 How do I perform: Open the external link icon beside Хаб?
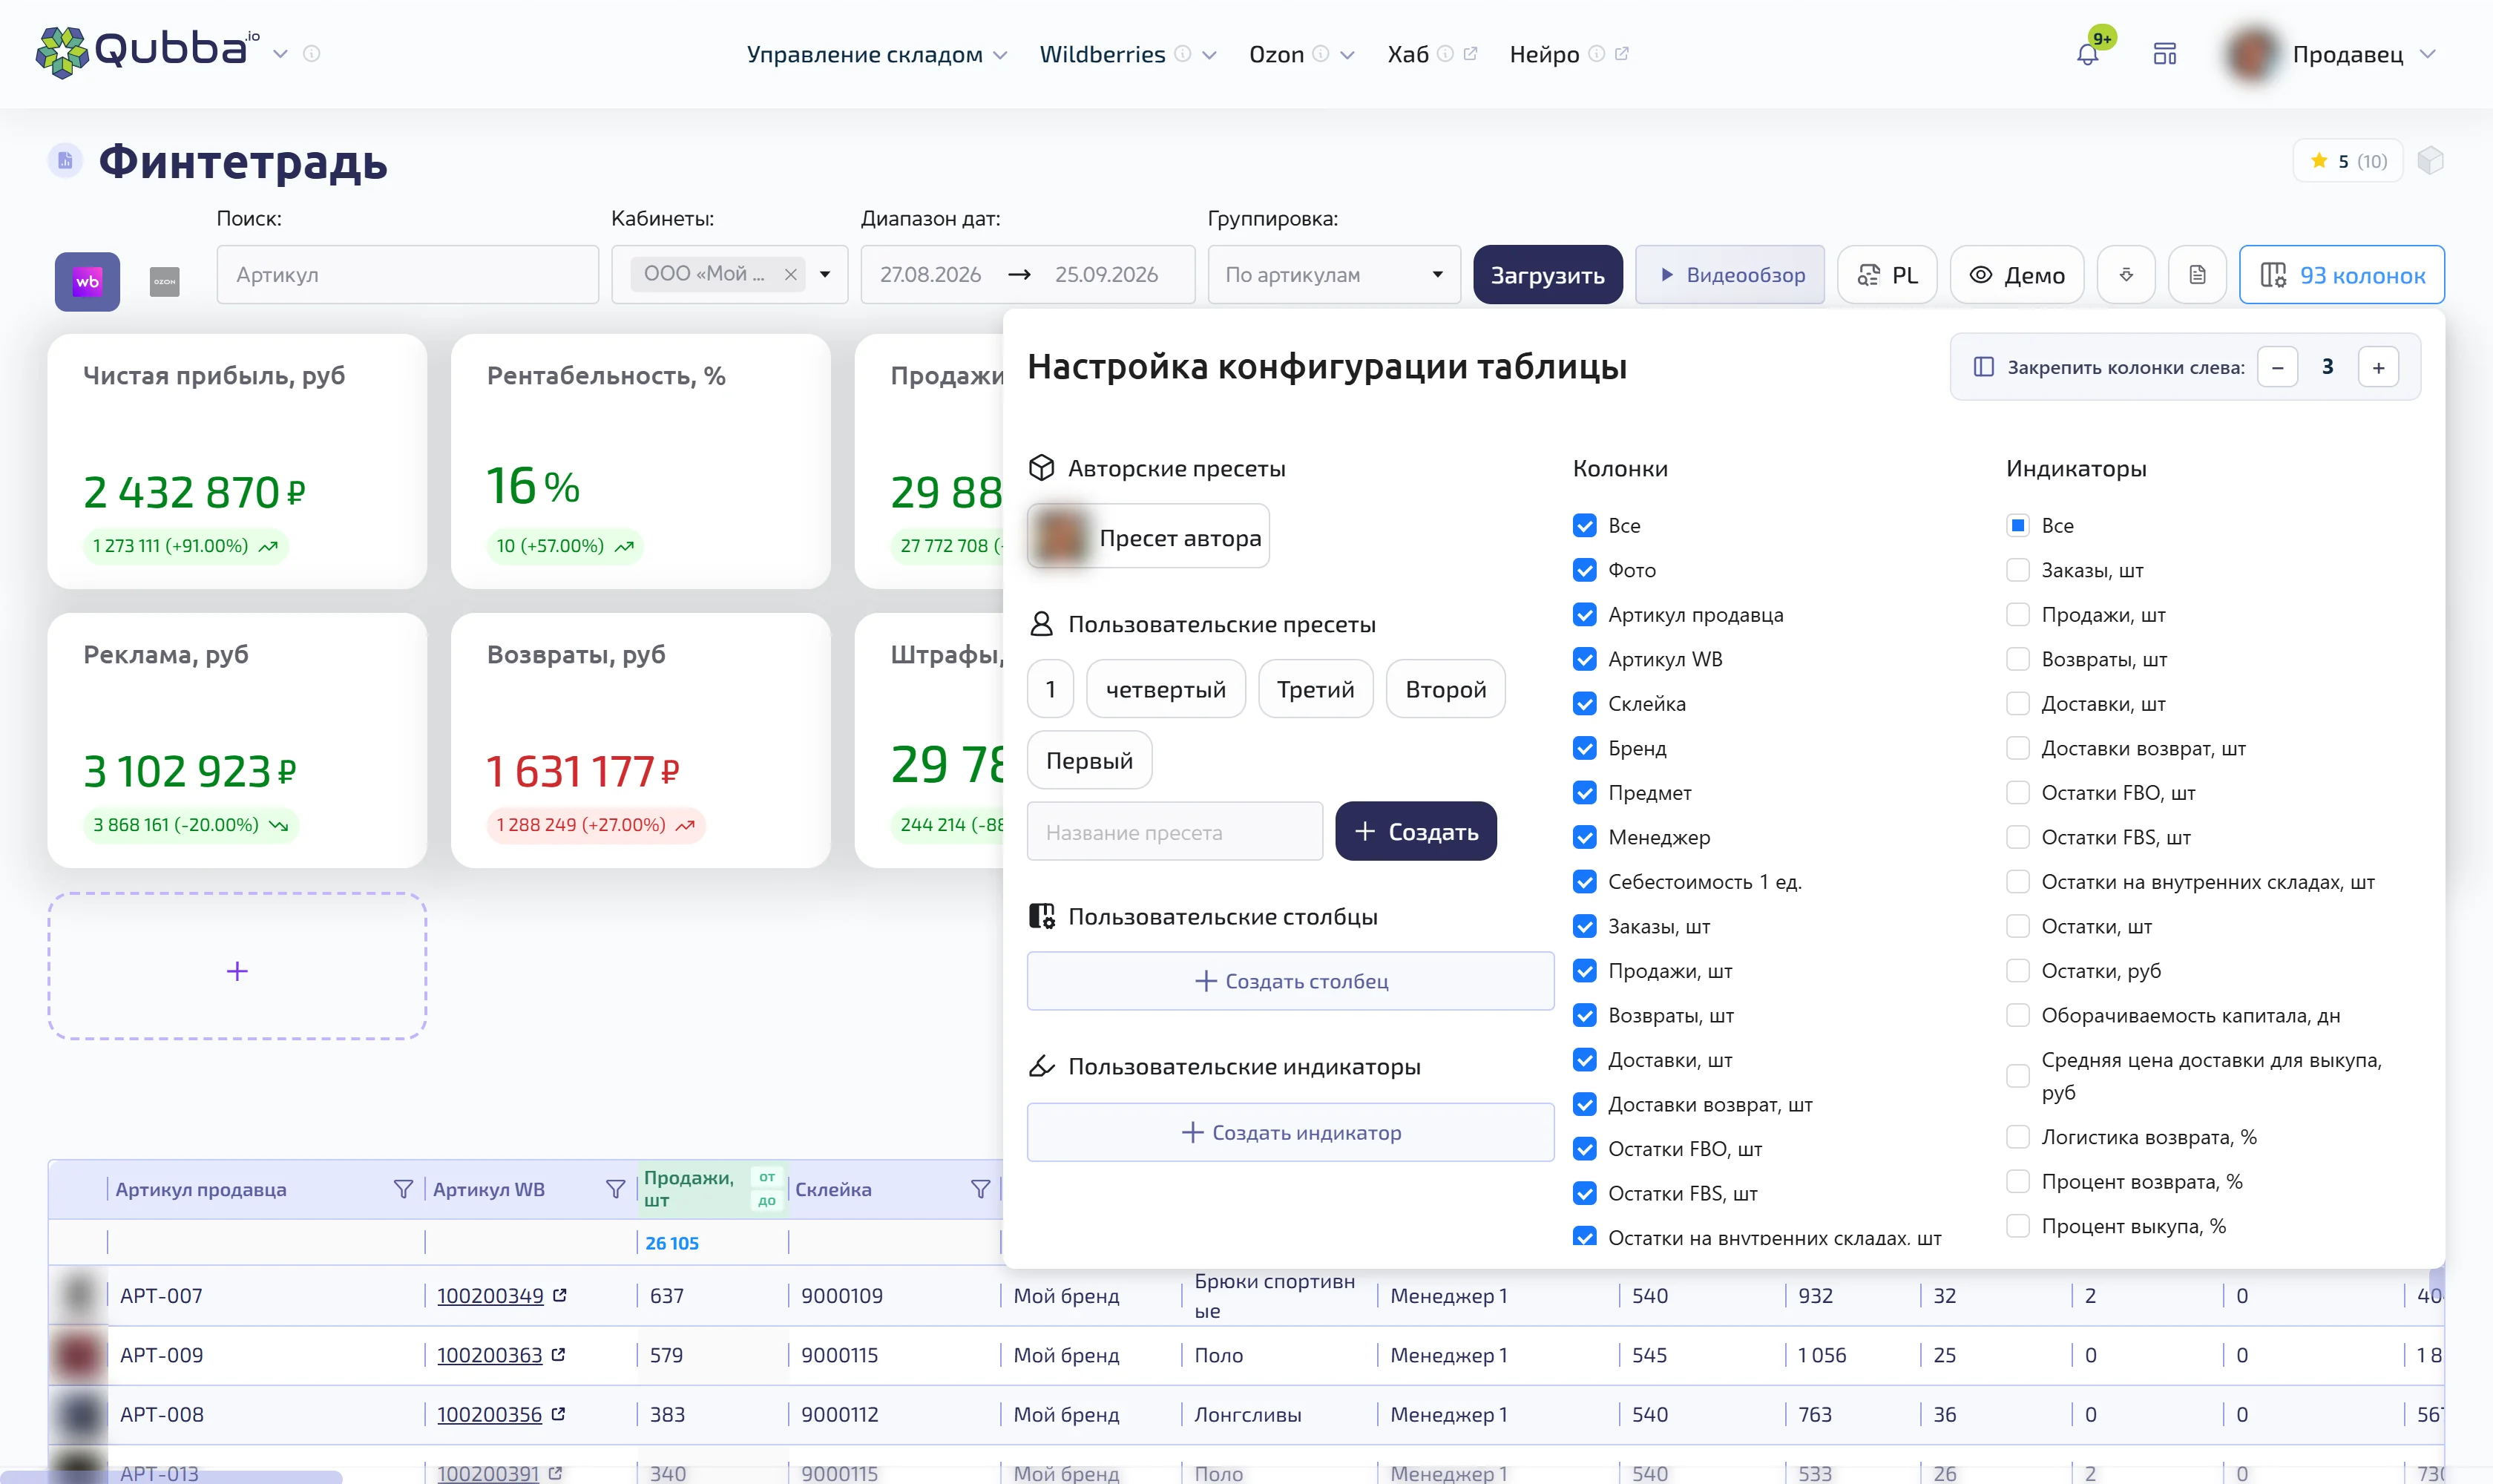(1470, 54)
